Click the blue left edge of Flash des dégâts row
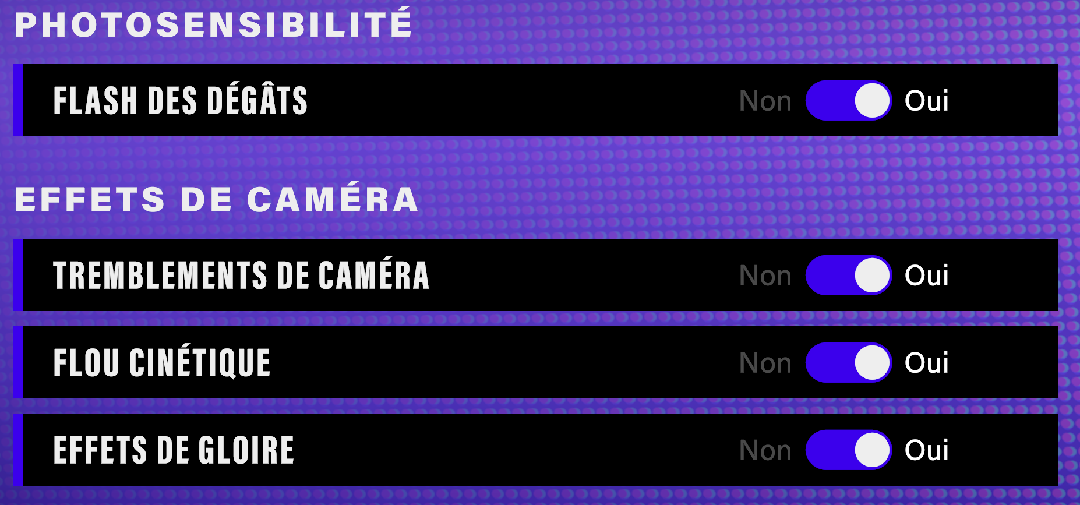The image size is (1080, 505). [18, 100]
